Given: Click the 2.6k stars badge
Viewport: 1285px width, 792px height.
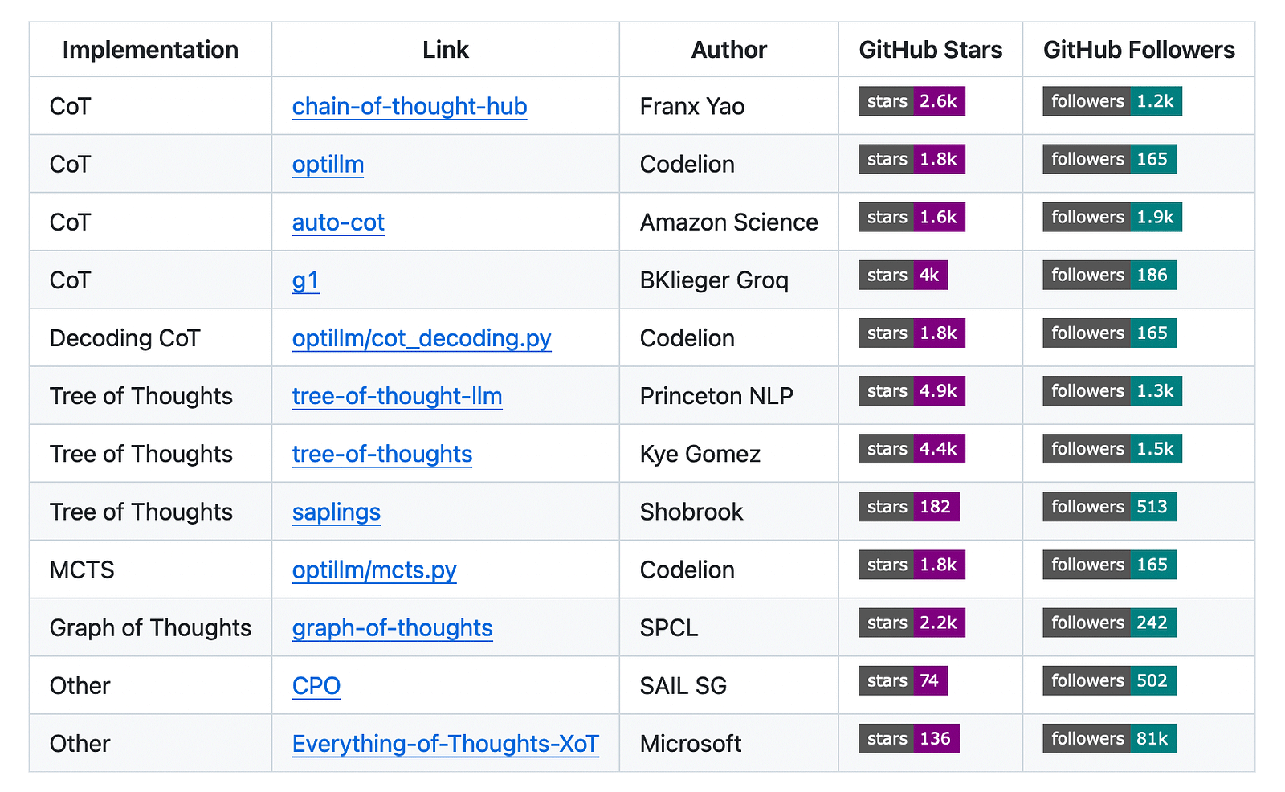Looking at the screenshot, I should (x=912, y=101).
